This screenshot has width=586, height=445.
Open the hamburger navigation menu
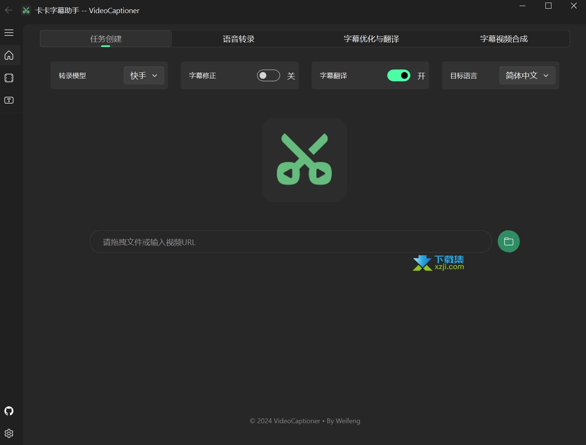(x=9, y=33)
